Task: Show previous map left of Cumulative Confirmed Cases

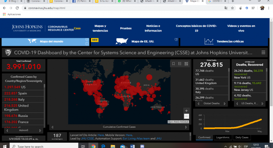Action: pyautogui.click(x=52, y=127)
